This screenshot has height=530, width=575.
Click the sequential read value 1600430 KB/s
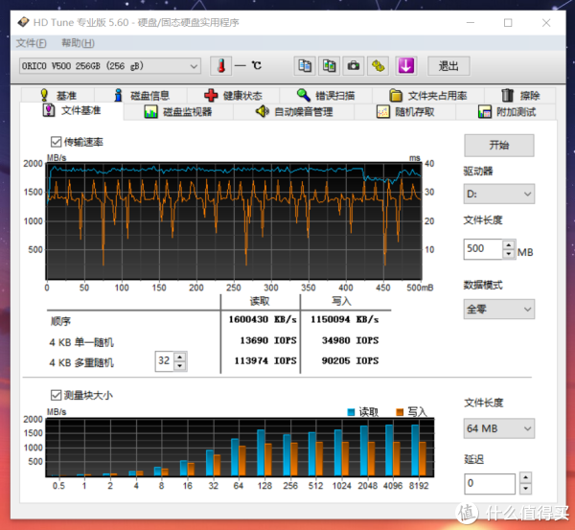tap(263, 319)
